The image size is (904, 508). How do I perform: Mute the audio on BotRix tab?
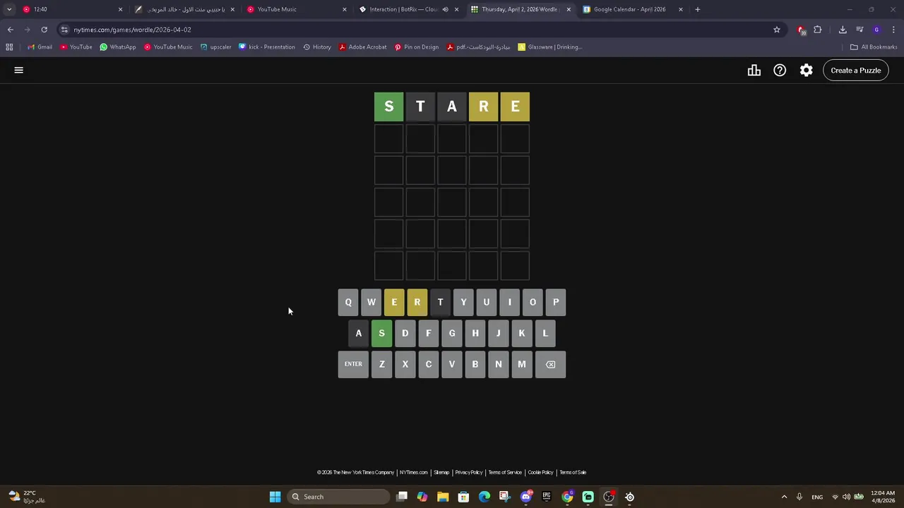click(x=445, y=9)
